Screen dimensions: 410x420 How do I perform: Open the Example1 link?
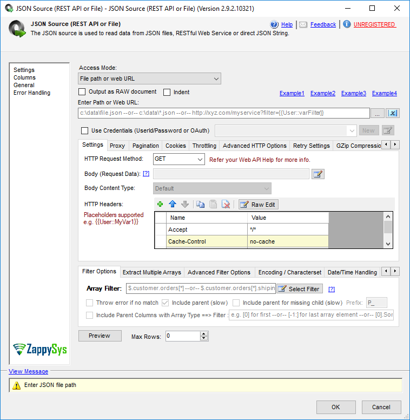click(292, 93)
